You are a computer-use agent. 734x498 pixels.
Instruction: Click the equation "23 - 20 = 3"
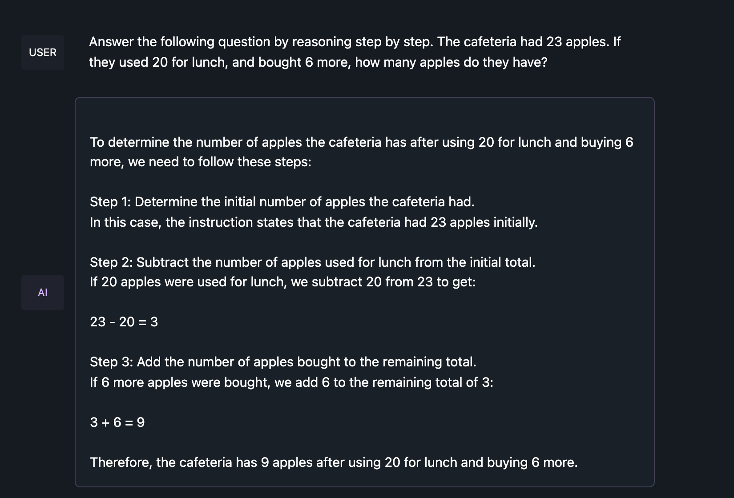click(x=124, y=322)
